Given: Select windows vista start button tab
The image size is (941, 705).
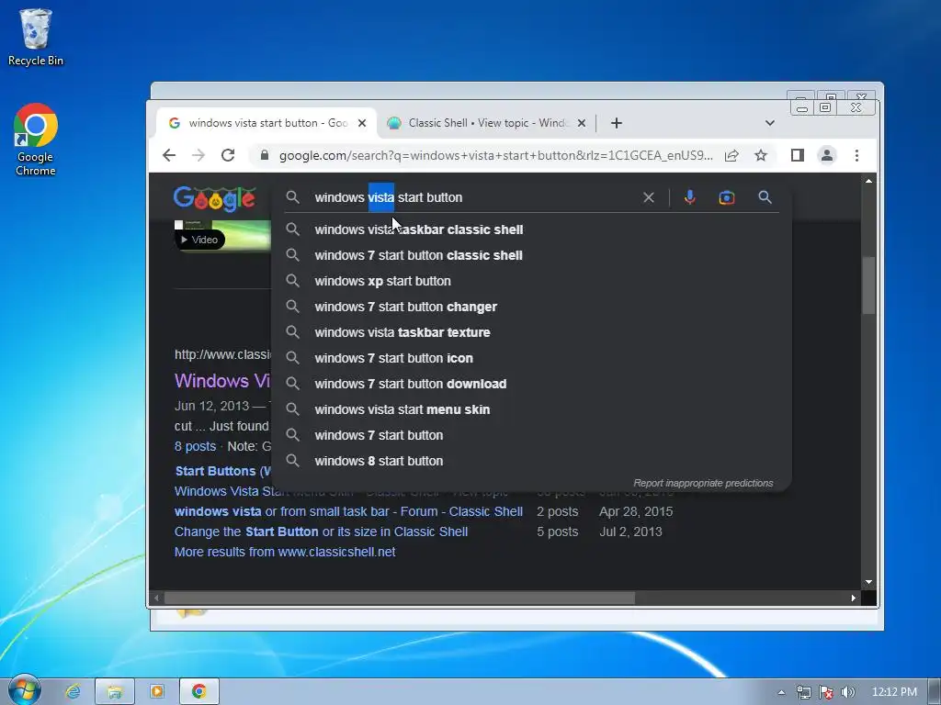Looking at the screenshot, I should coord(267,123).
